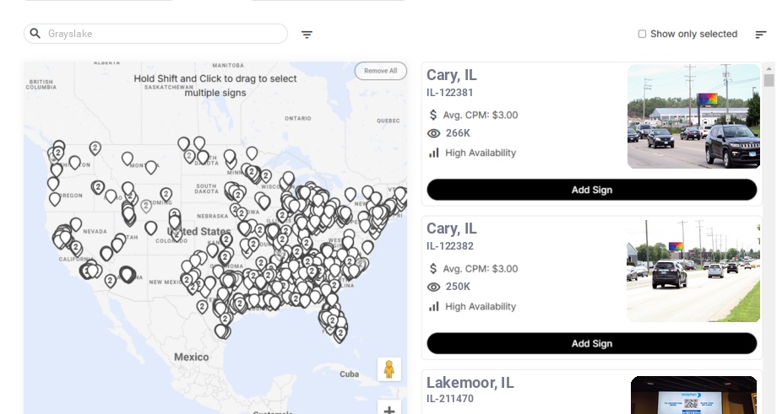Select the cluster pin near Oregon labeled 2
The width and height of the screenshot is (777, 414).
click(x=98, y=187)
